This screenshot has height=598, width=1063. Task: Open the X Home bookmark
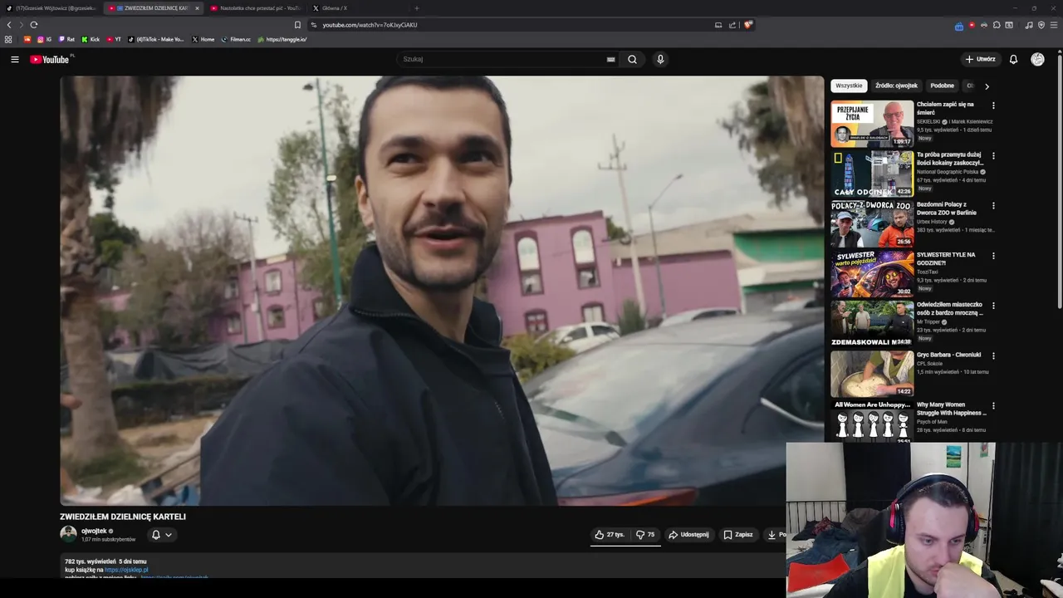point(203,39)
